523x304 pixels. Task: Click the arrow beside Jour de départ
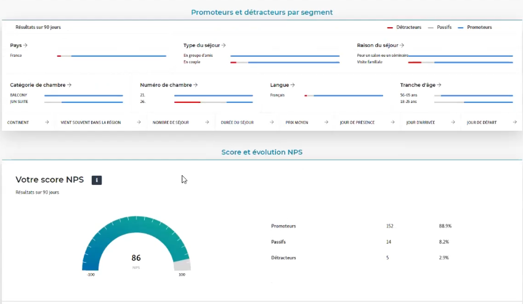pyautogui.click(x=514, y=122)
